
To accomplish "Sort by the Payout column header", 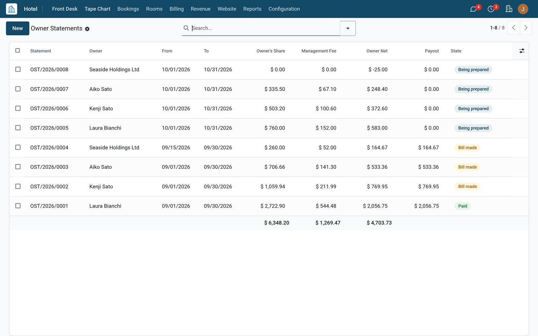I will click(x=432, y=51).
